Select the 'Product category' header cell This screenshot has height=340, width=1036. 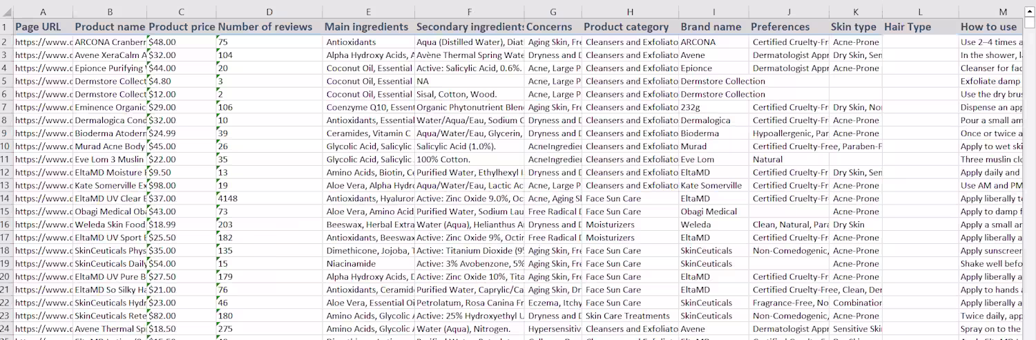pyautogui.click(x=630, y=27)
